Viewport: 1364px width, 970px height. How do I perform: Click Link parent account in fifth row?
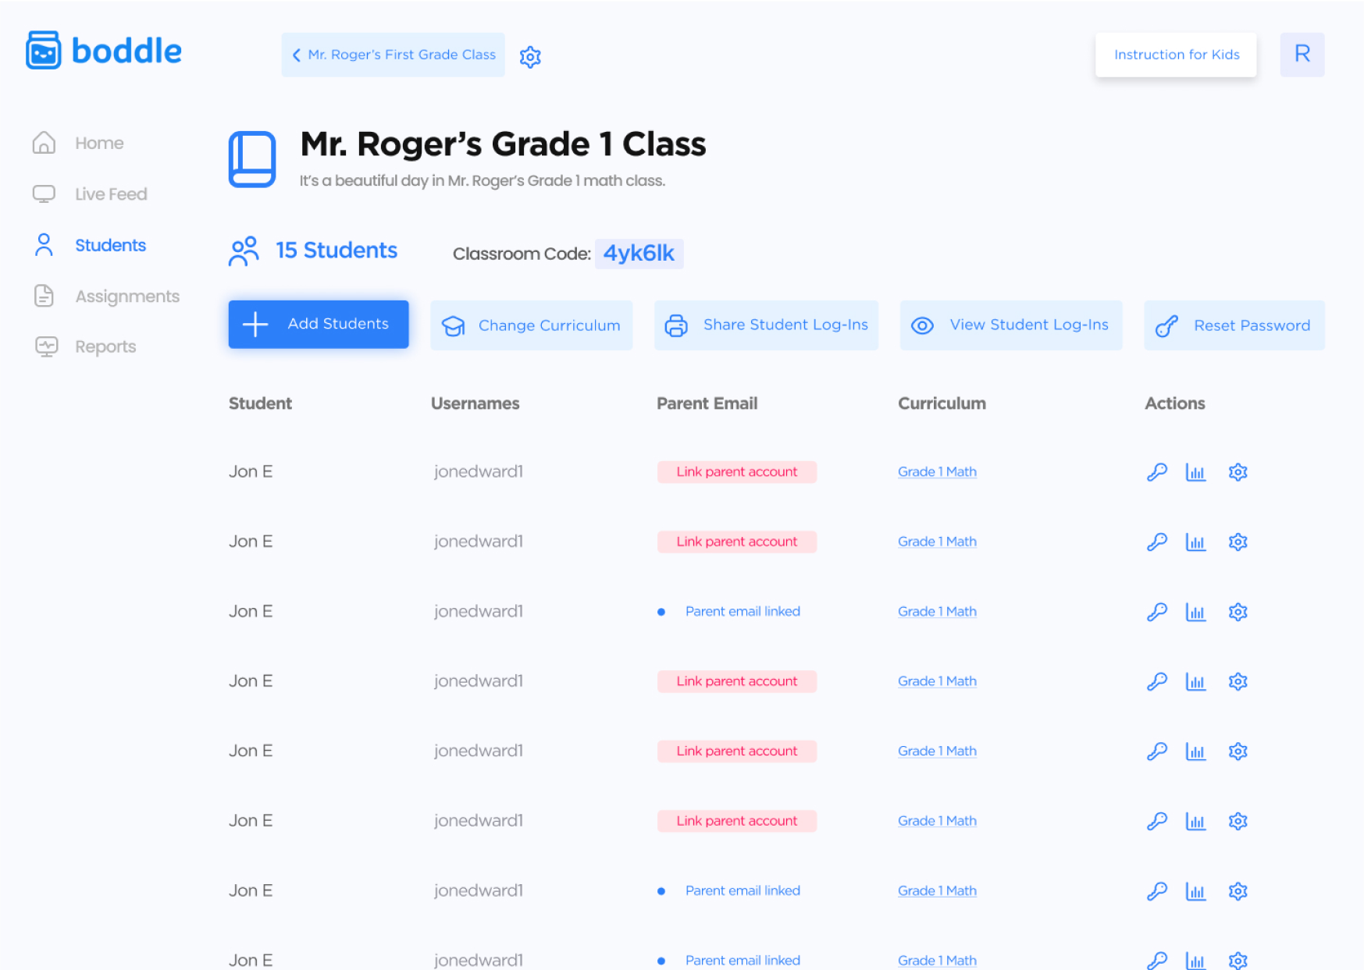click(x=737, y=751)
